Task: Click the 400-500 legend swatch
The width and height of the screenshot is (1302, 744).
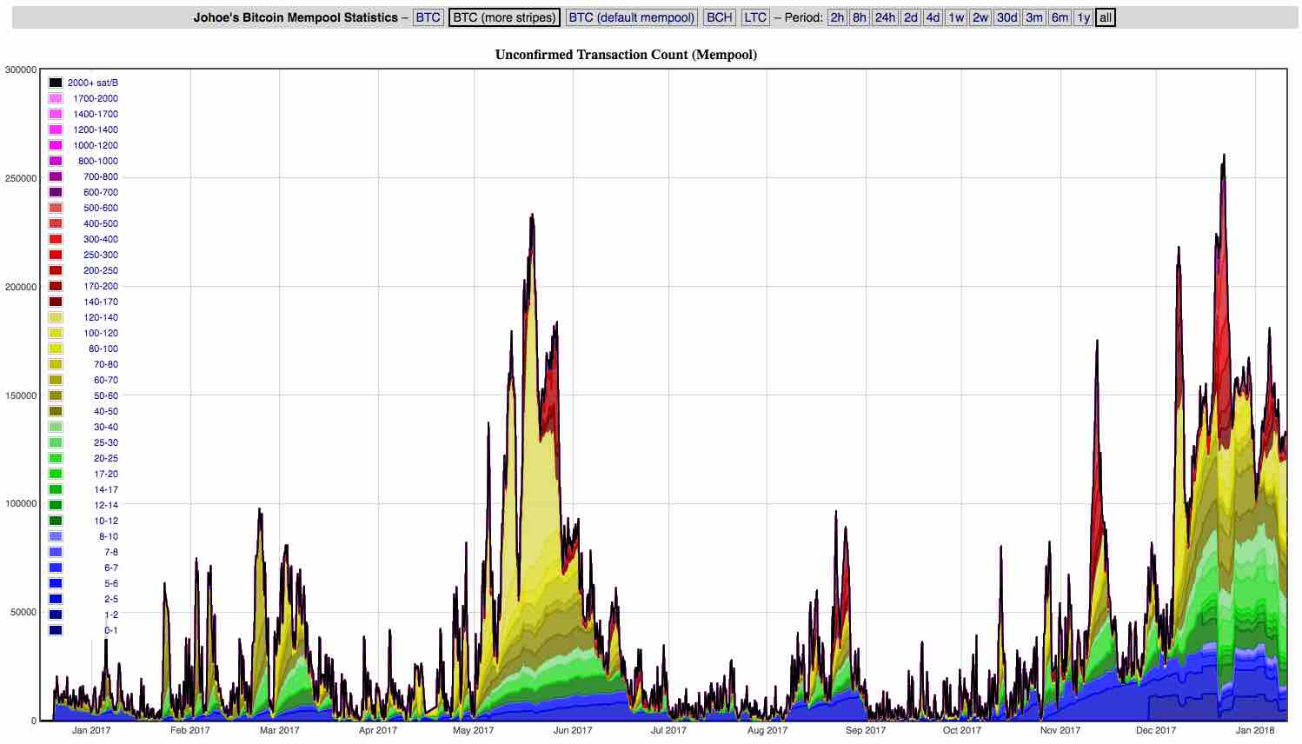Action: tap(56, 223)
